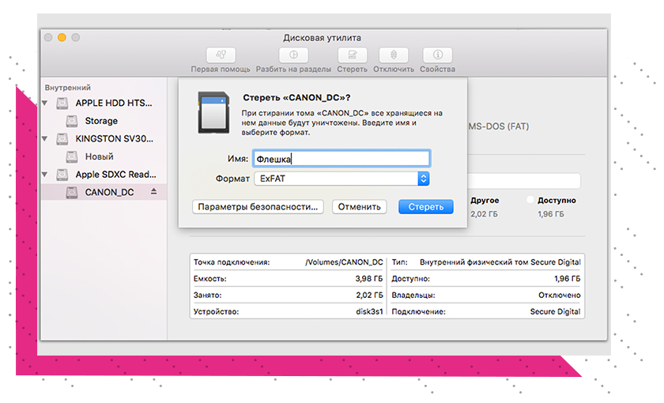Open Параметры безопасности options
664x403 pixels.
pyautogui.click(x=258, y=206)
